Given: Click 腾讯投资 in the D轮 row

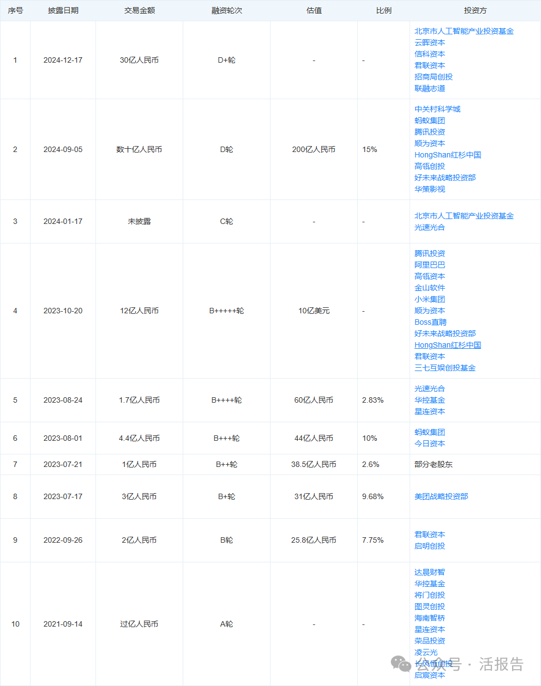Looking at the screenshot, I should 430,132.
